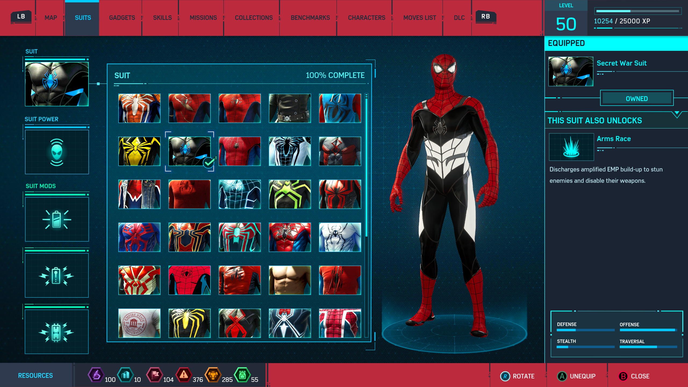The height and width of the screenshot is (387, 688).
Task: Click the red crime token warning icon
Action: pyautogui.click(x=184, y=375)
